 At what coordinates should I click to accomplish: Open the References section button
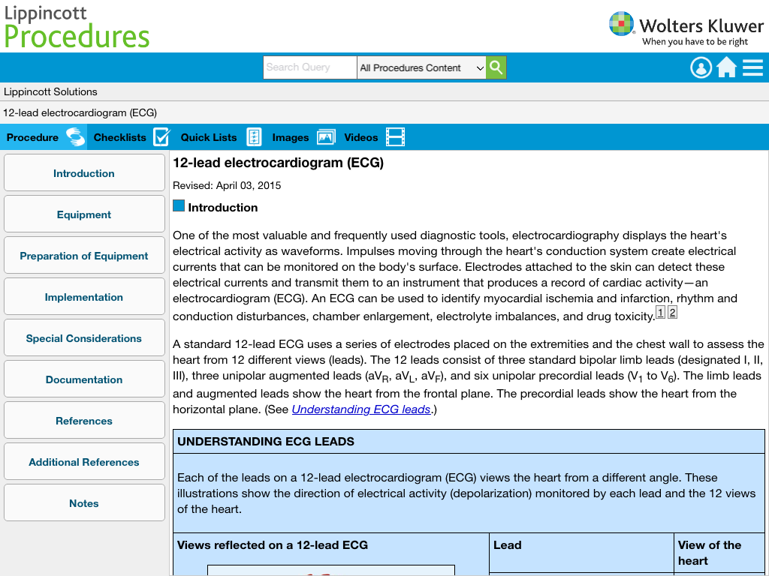(84, 420)
